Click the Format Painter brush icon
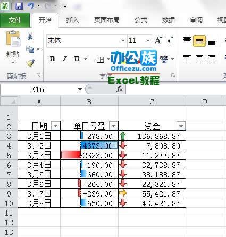Image resolution: width=226 pixels, height=237 pixels. [30, 63]
